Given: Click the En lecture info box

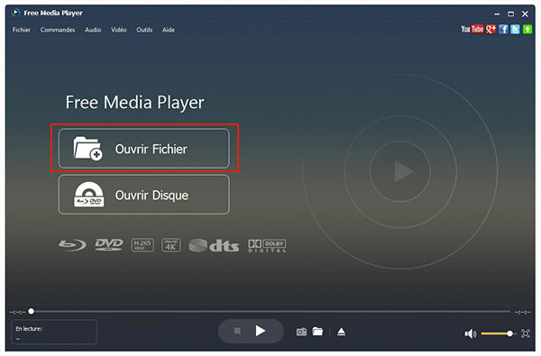Looking at the screenshot, I should coord(54,332).
